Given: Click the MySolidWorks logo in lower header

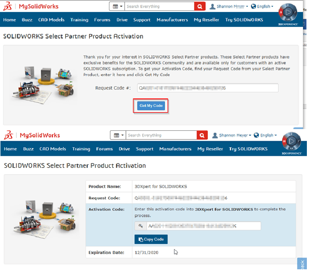Looking at the screenshot, I should (32, 136).
